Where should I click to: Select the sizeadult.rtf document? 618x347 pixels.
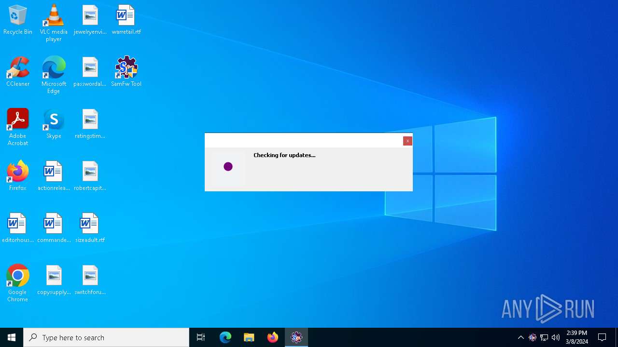tap(90, 228)
